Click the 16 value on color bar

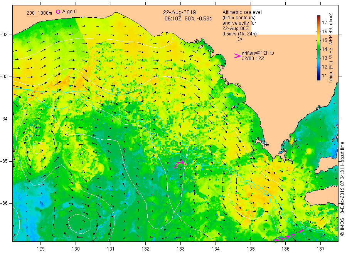click(324, 31)
